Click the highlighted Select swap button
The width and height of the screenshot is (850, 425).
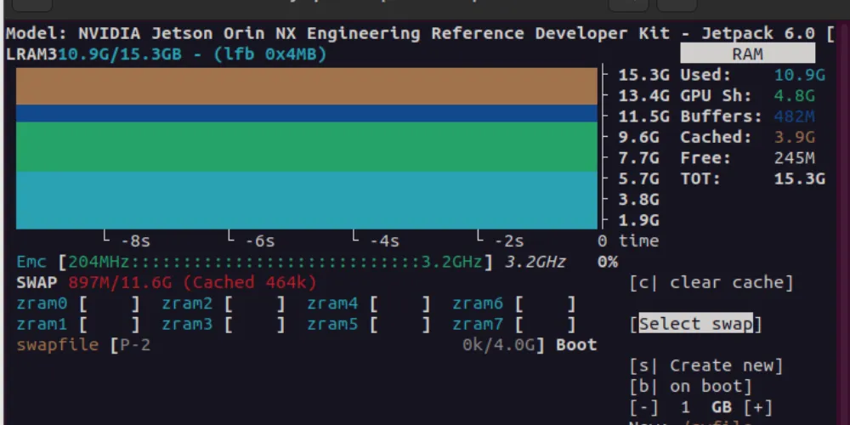point(695,324)
